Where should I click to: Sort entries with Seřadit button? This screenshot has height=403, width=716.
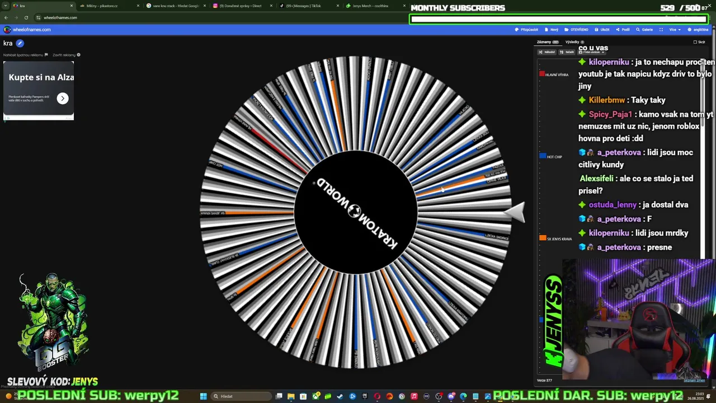pyautogui.click(x=567, y=52)
